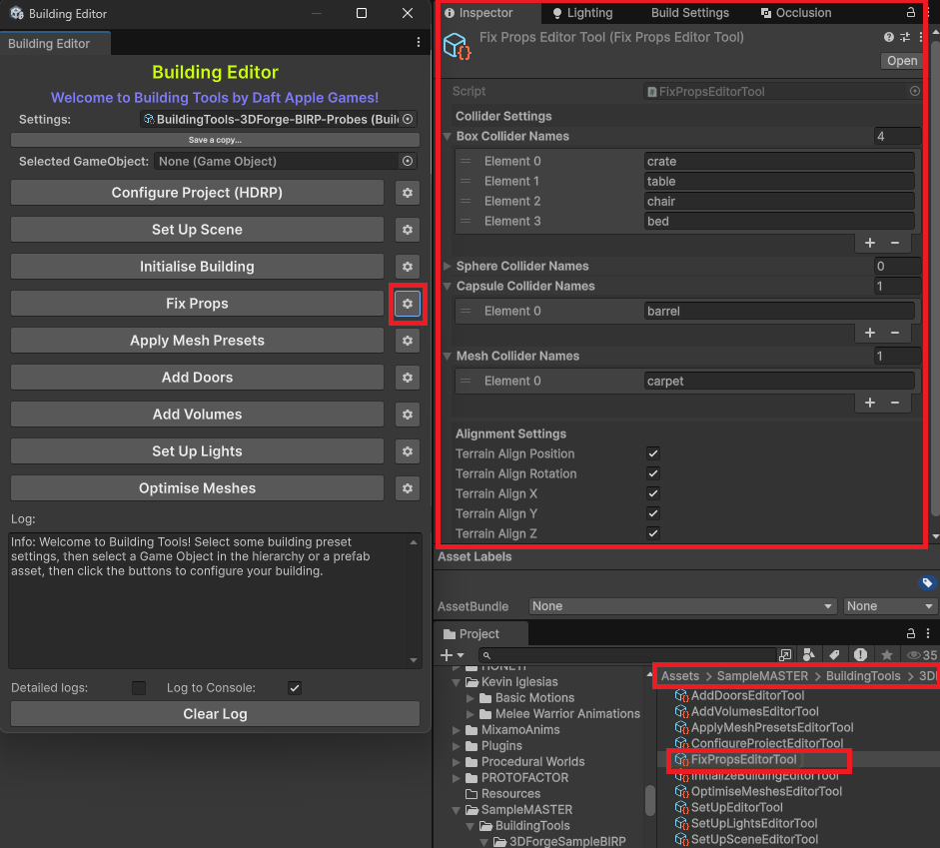Click the eye visibility icon showing 35

point(920,655)
